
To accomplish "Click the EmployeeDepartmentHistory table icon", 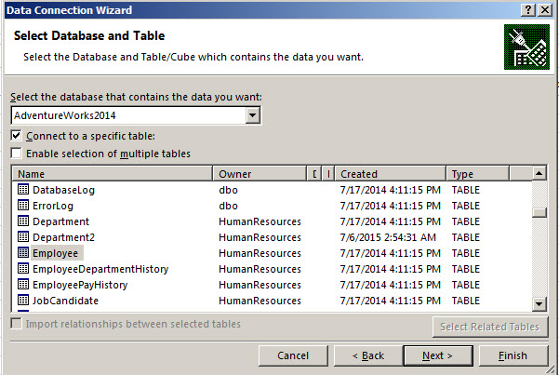I will [x=23, y=269].
